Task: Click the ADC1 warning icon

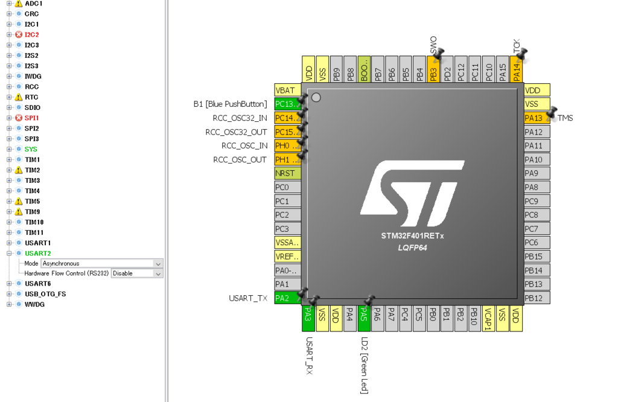Action: [x=19, y=4]
